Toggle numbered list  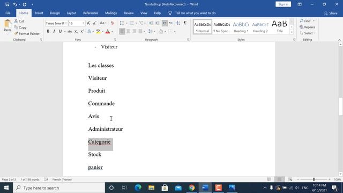click(x=132, y=23)
